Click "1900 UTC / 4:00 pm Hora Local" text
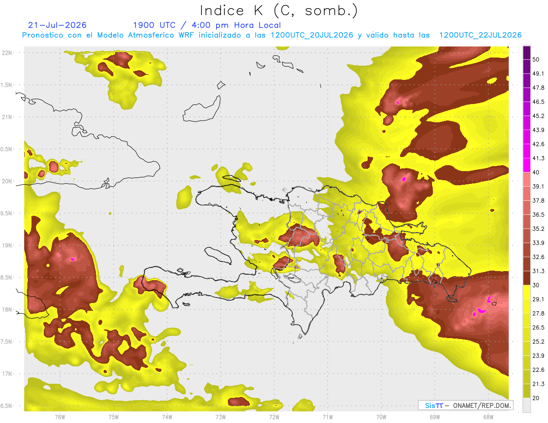Image resolution: width=548 pixels, height=423 pixels. (207, 25)
